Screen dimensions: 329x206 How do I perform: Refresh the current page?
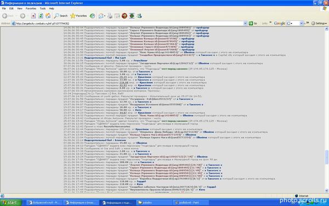click(x=41, y=16)
